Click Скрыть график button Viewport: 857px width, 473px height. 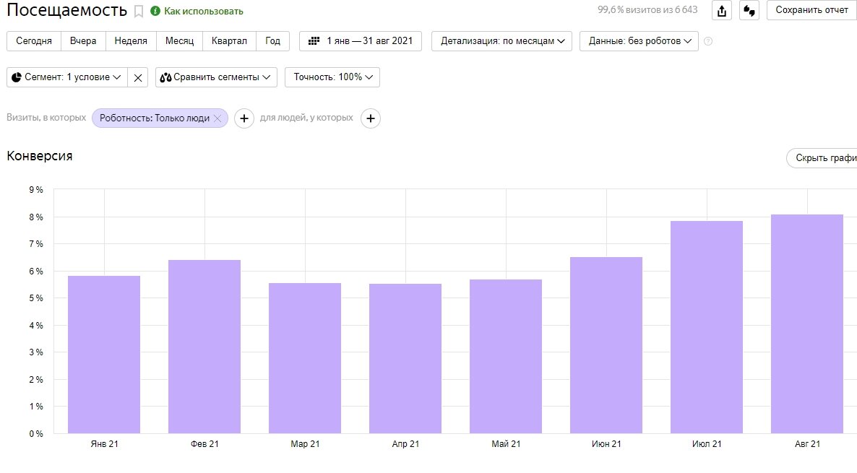(822, 158)
